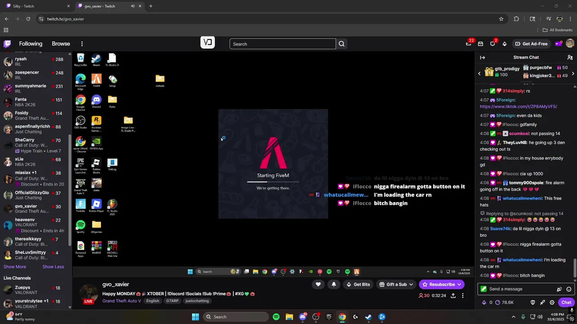577x324 pixels.
Task: Open the Twitch inbox envelope icon
Action: pos(481,44)
